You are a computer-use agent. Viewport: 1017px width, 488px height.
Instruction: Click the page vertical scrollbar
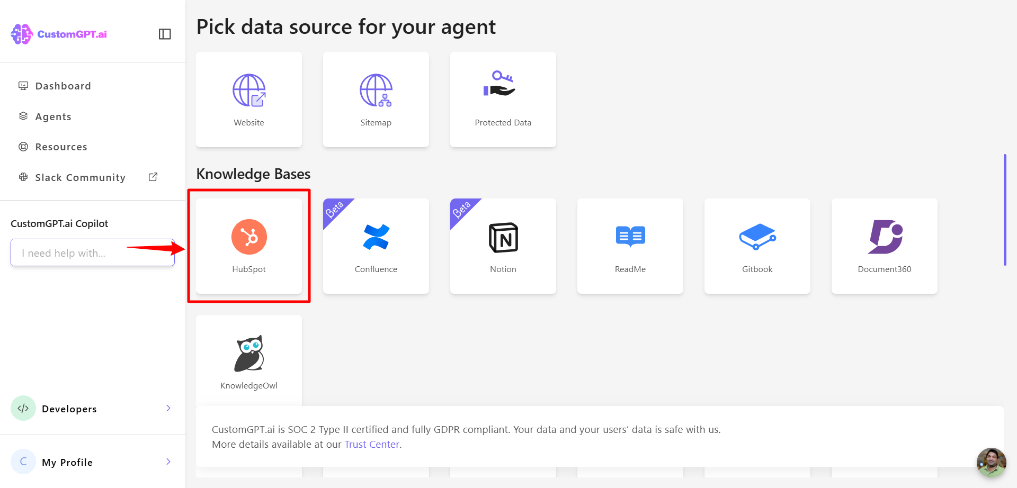(1005, 210)
